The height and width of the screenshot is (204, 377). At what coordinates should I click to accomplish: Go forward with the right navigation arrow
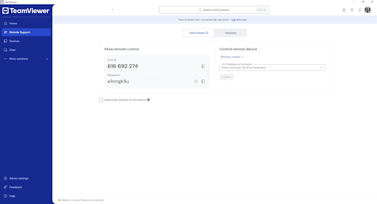119,10
